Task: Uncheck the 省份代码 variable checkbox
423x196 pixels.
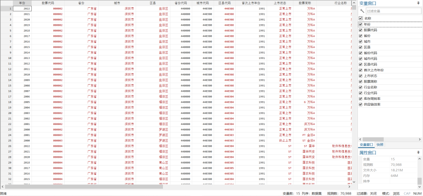Action: click(x=360, y=53)
